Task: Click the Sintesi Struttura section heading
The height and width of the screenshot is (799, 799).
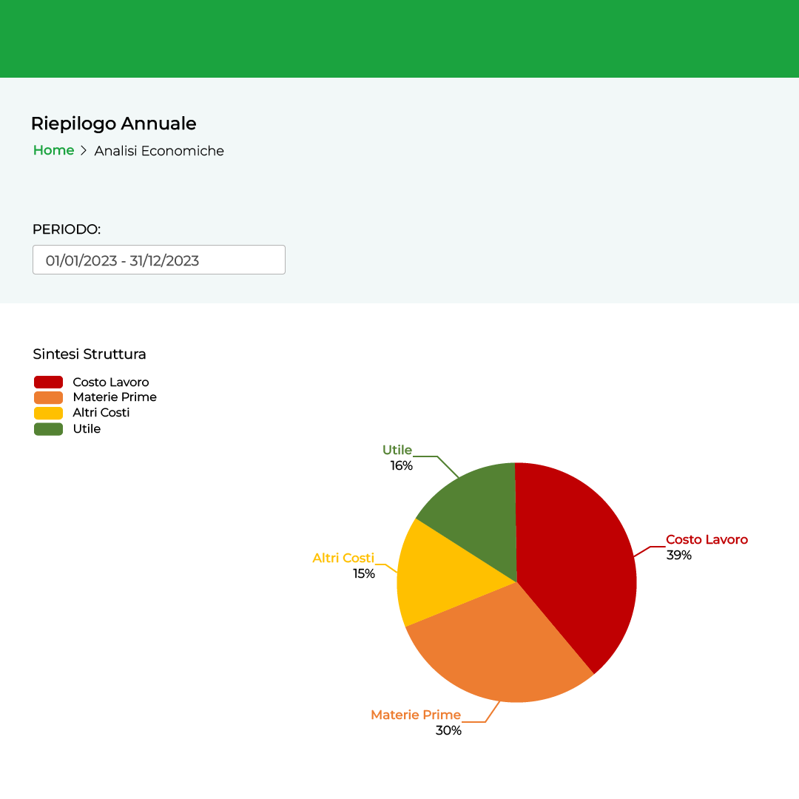Action: pos(89,354)
